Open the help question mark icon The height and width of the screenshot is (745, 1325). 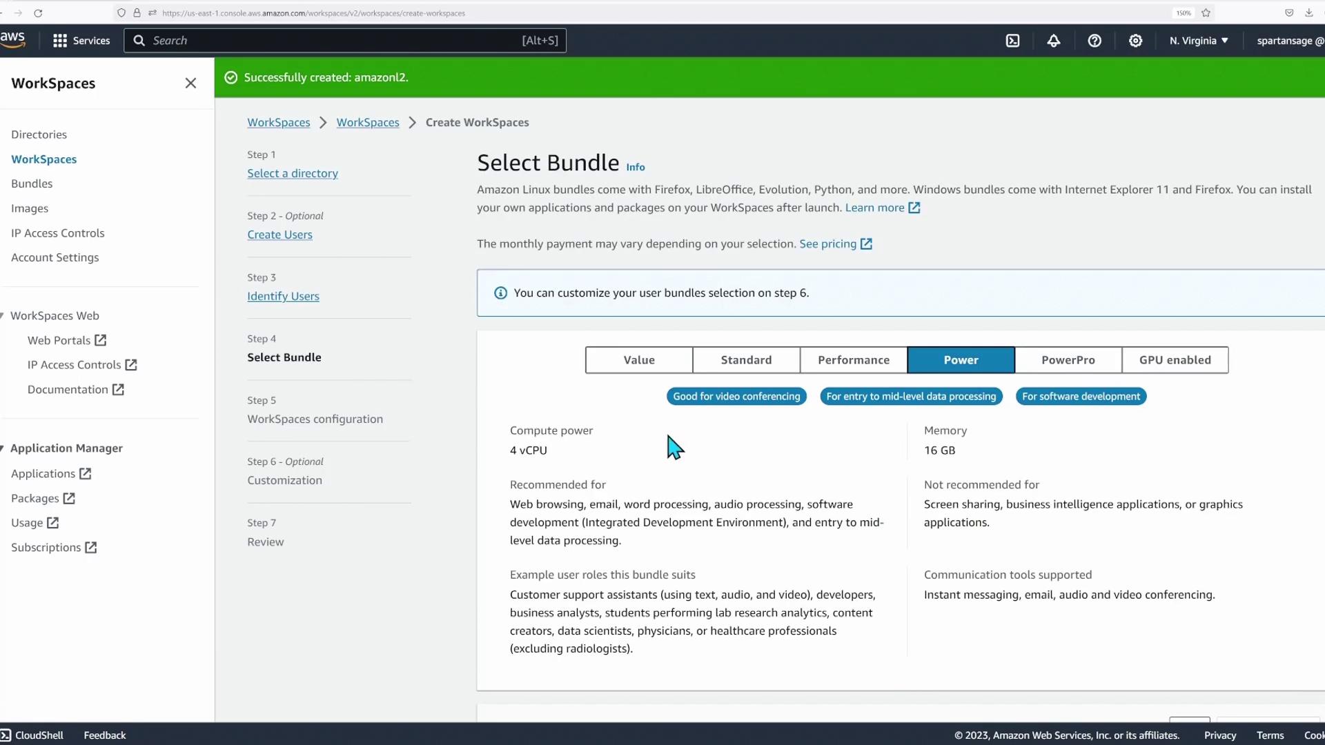tap(1095, 41)
